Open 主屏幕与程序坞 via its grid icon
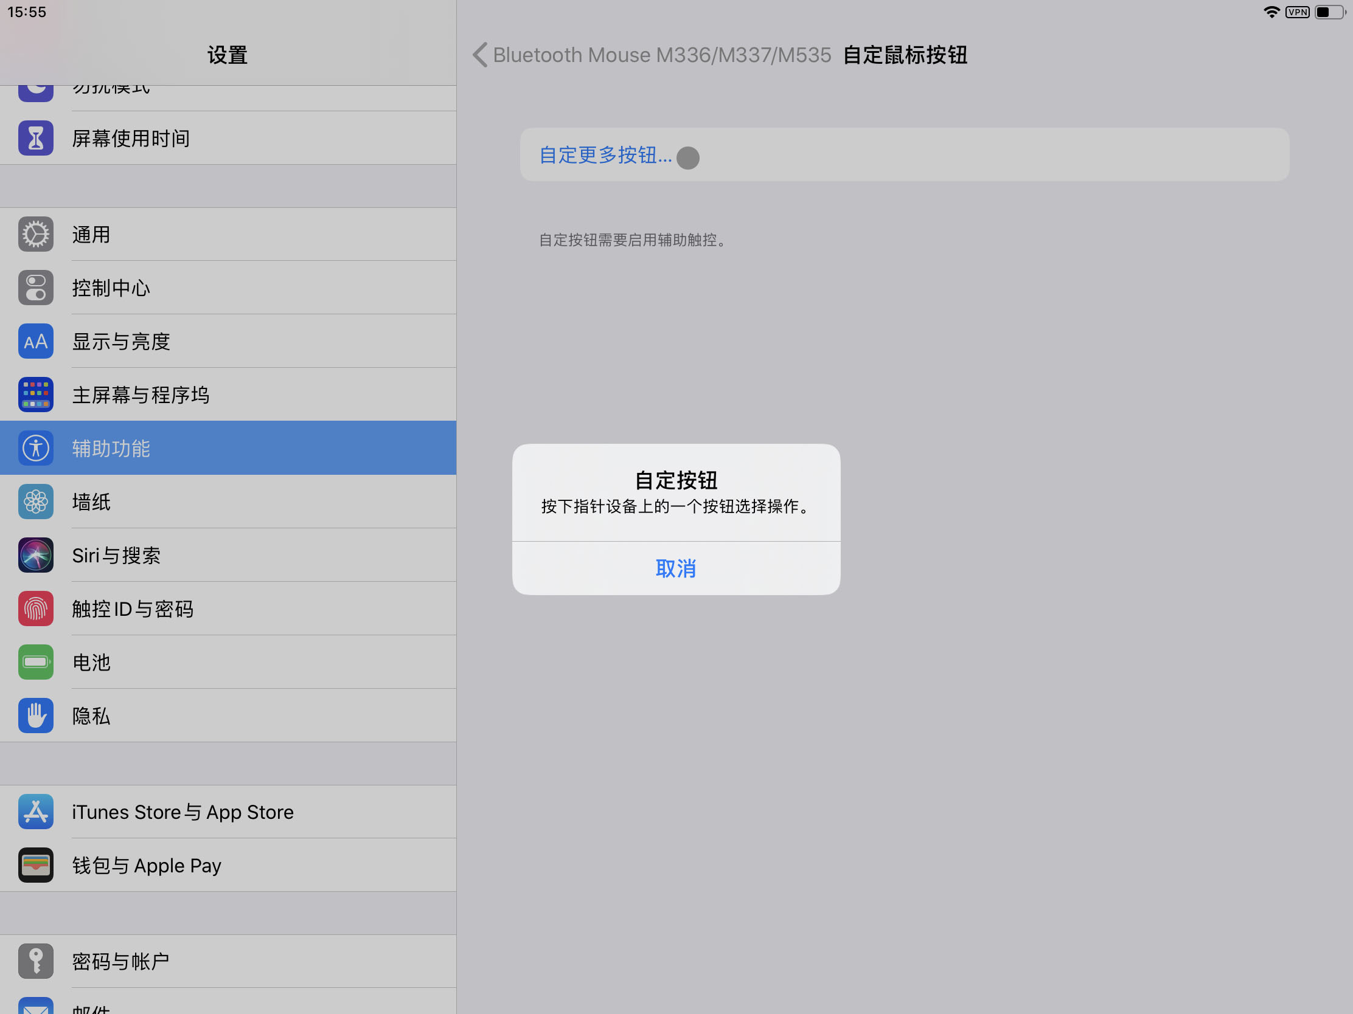1353x1014 pixels. tap(35, 394)
